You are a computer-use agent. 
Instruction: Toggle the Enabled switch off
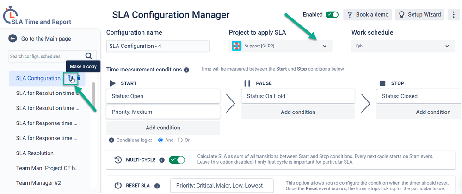(x=332, y=14)
